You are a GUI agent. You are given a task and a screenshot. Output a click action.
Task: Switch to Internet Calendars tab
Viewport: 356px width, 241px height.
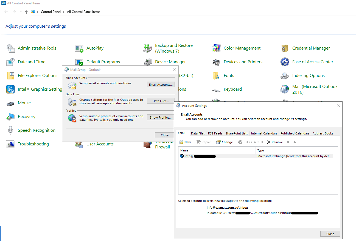click(x=264, y=133)
